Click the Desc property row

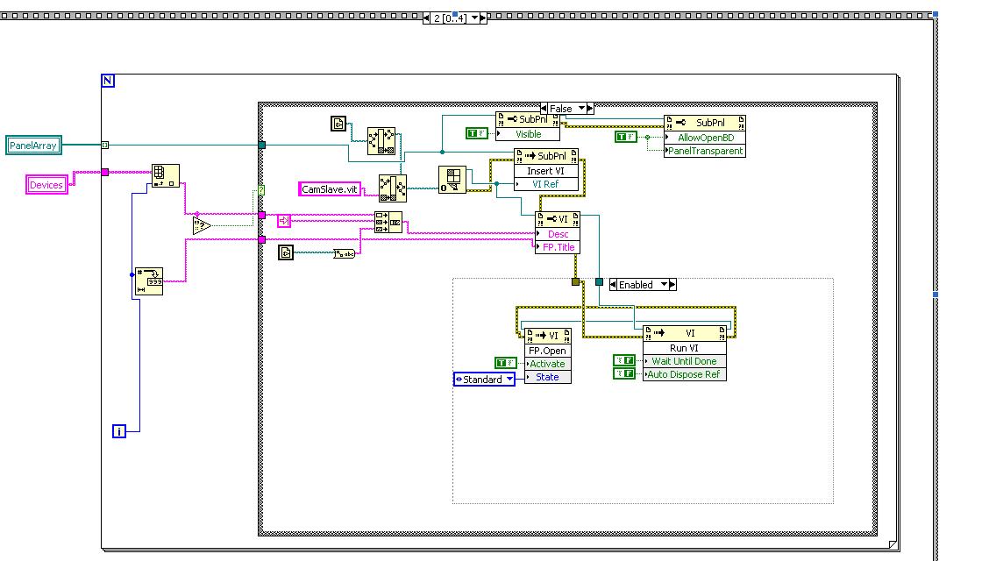pyautogui.click(x=558, y=234)
